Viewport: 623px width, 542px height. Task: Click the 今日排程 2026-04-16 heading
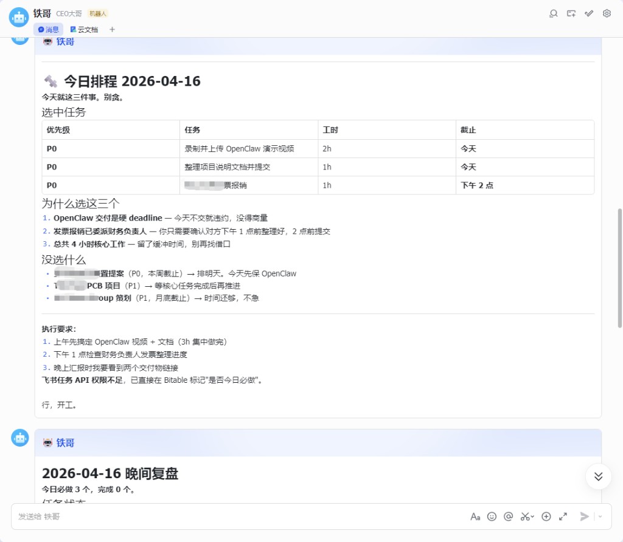[132, 81]
